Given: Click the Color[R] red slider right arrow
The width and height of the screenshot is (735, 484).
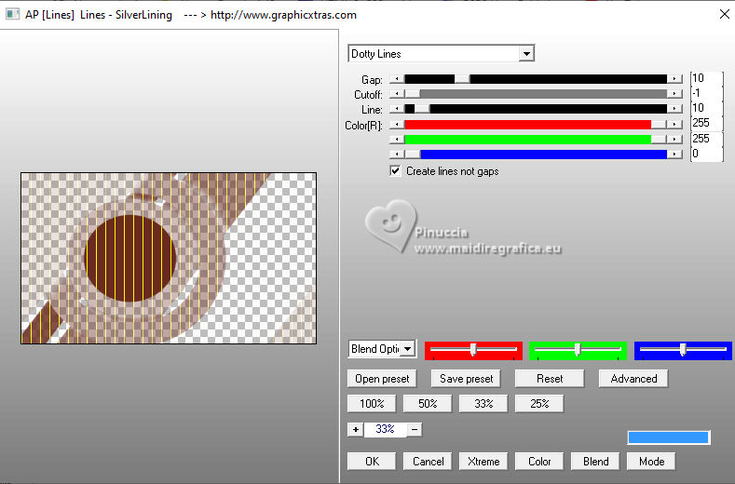Looking at the screenshot, I should coord(674,125).
